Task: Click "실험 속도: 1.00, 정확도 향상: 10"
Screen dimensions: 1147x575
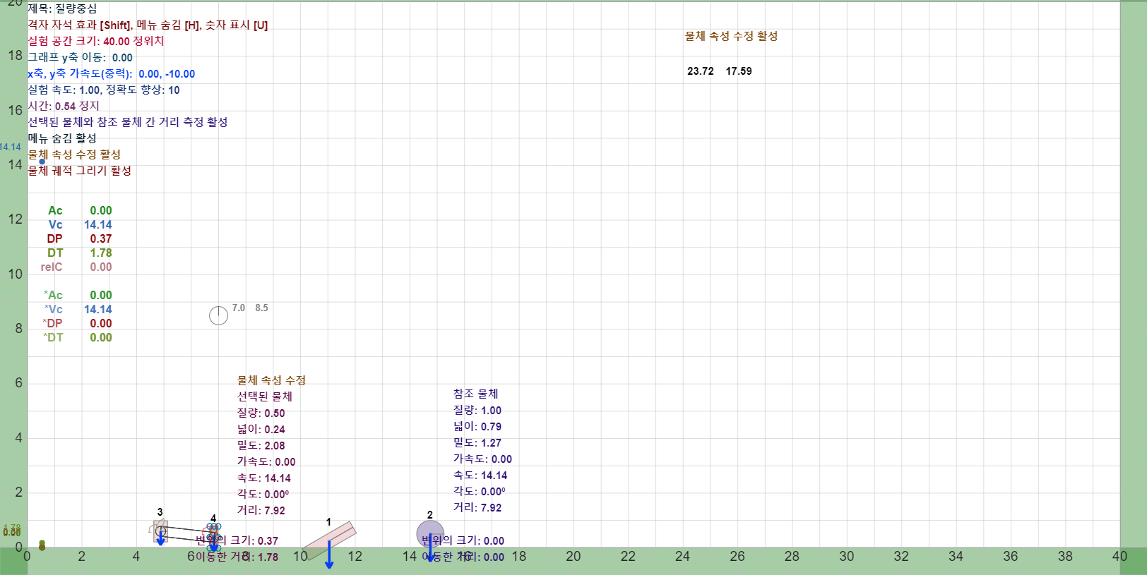Action: point(104,90)
